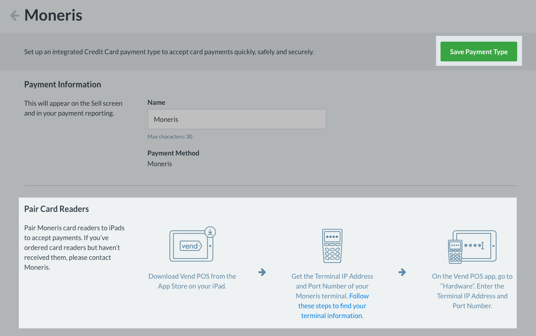Click the Payment Method label
Image resolution: width=536 pixels, height=336 pixels.
click(x=173, y=153)
